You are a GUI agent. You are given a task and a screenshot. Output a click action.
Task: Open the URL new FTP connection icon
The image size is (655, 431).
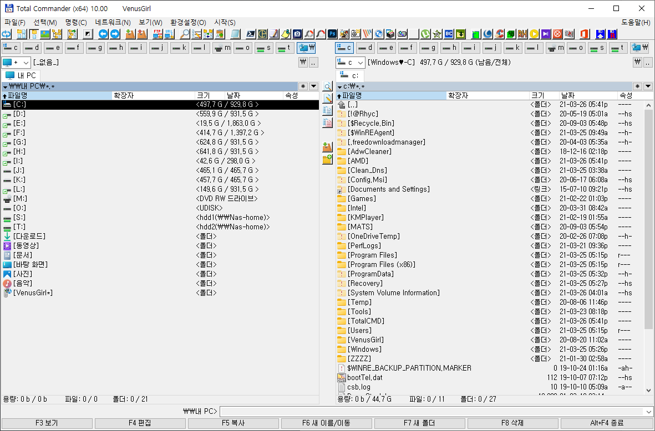169,34
